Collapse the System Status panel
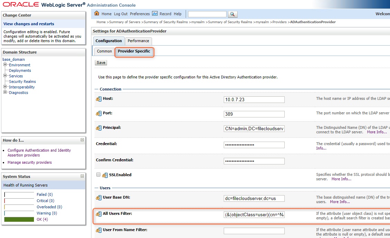 pyautogui.click(x=82, y=176)
